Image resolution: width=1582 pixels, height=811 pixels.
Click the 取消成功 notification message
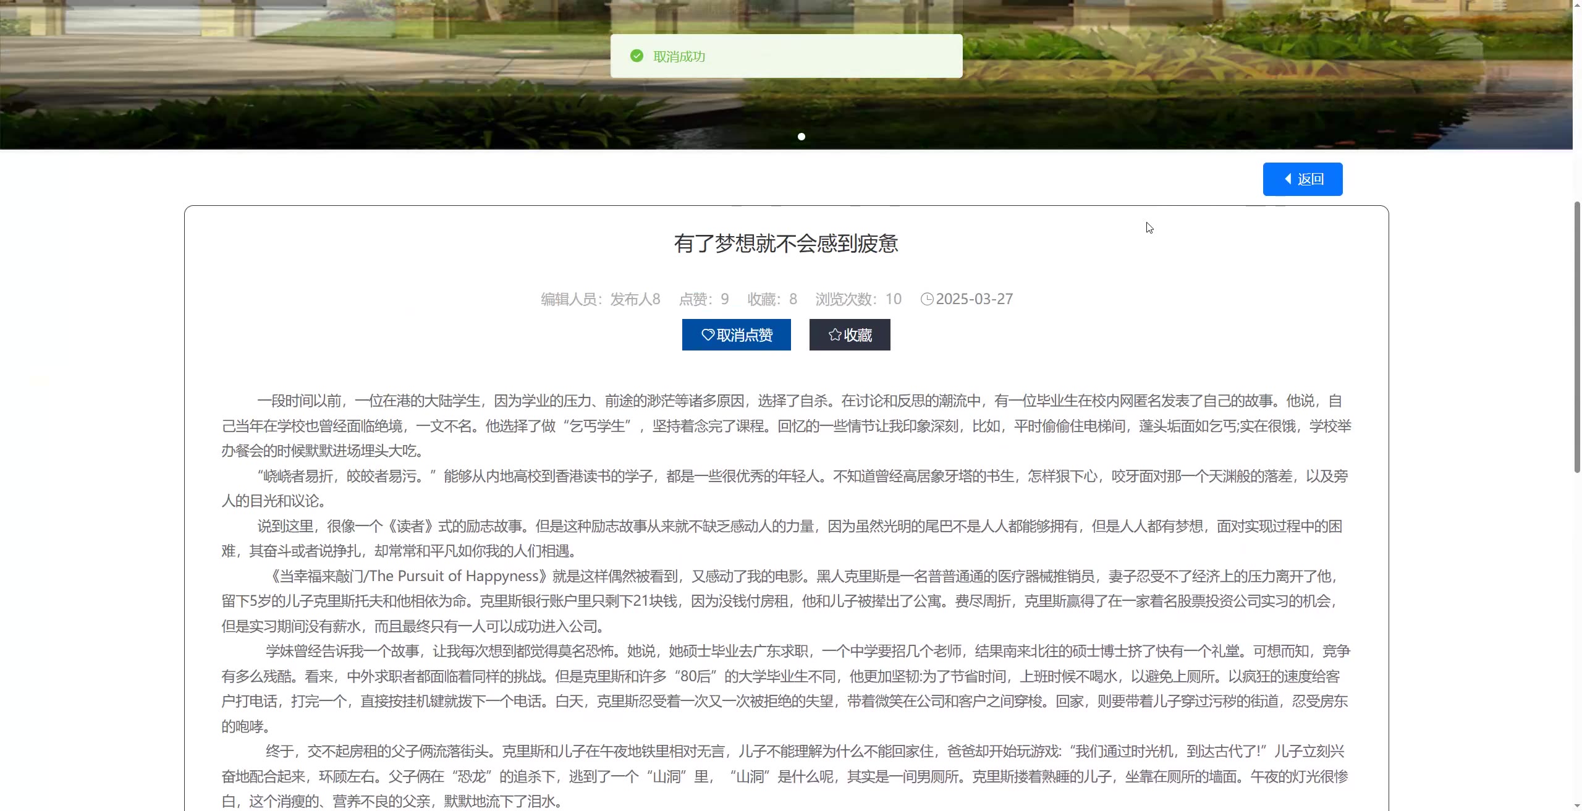pyautogui.click(x=679, y=57)
